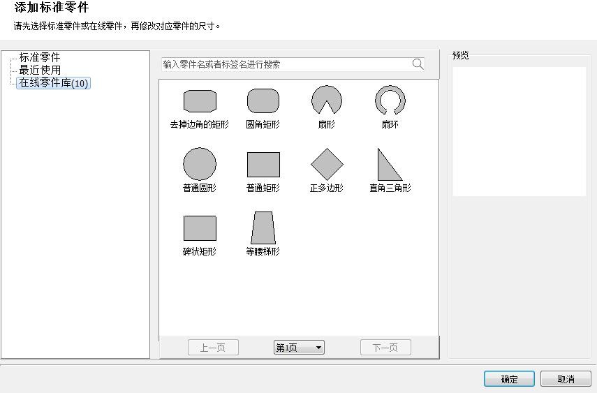Click the part name search field
Image resolution: width=597 pixels, height=393 pixels.
pos(285,64)
